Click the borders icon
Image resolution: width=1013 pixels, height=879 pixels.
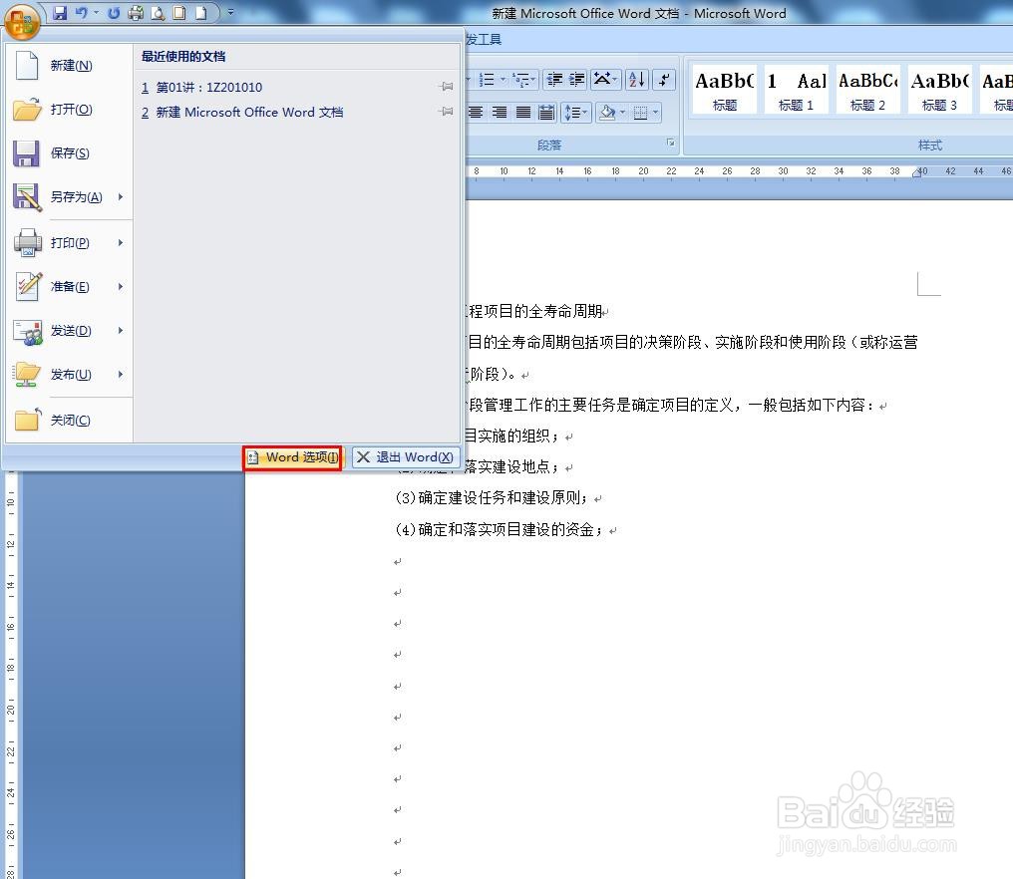click(x=640, y=113)
